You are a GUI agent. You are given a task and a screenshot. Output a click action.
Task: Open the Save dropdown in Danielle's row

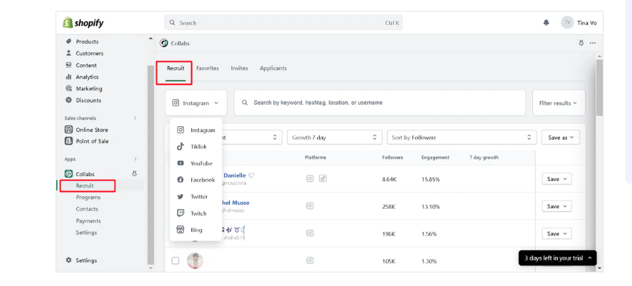click(557, 179)
